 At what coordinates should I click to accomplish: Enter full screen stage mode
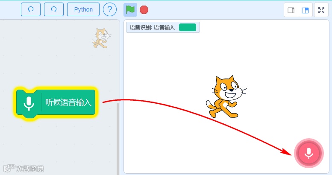pyautogui.click(x=321, y=10)
